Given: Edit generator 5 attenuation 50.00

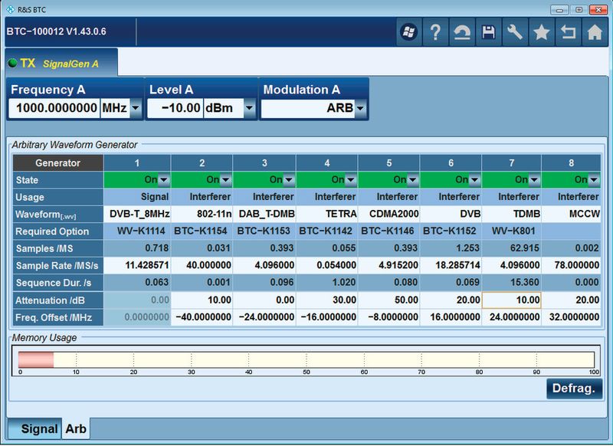Looking at the screenshot, I should click(389, 300).
